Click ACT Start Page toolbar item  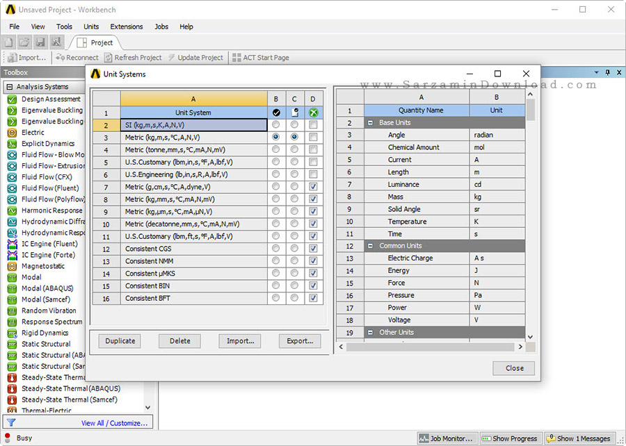[x=261, y=58]
